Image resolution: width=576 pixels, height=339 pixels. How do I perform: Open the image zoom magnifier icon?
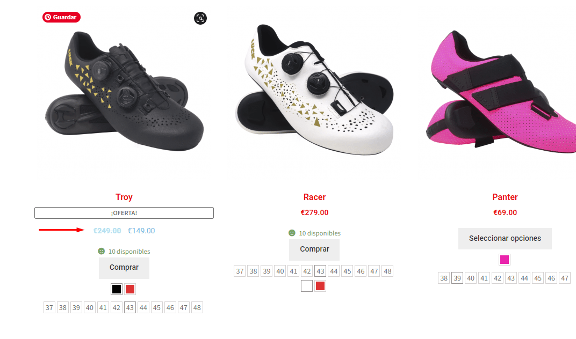200,18
